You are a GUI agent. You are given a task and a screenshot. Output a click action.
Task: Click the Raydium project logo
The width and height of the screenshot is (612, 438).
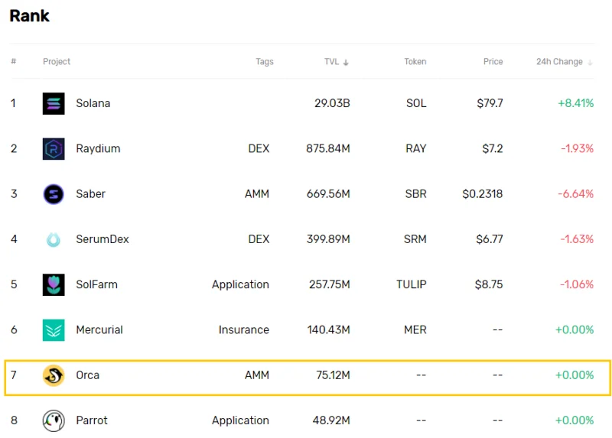pos(54,148)
